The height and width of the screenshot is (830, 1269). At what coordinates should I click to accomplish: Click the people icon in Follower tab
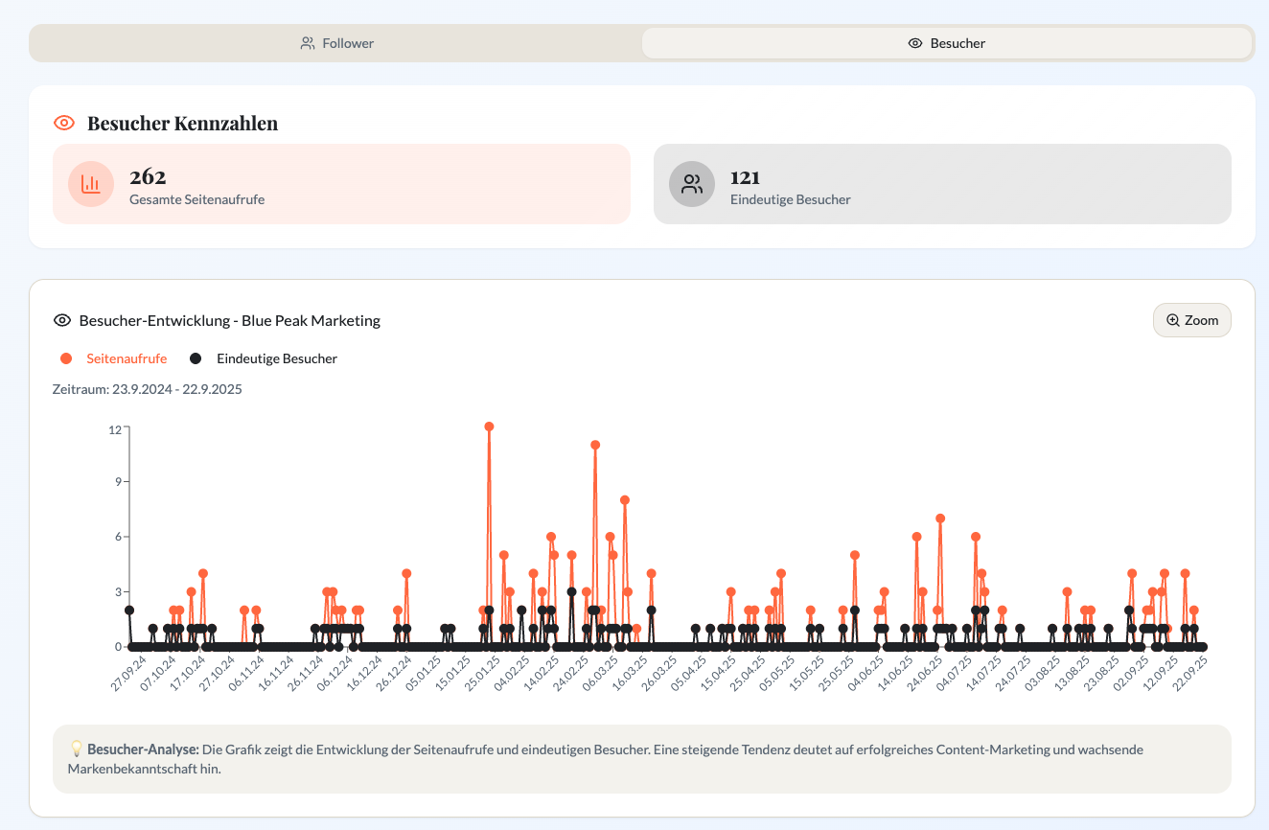point(308,43)
